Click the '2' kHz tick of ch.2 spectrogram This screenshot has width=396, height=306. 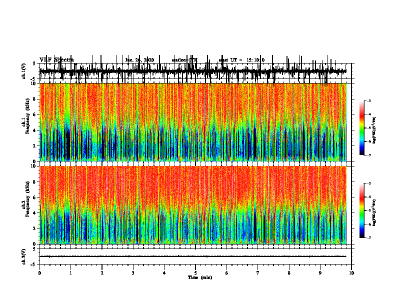coord(35,228)
